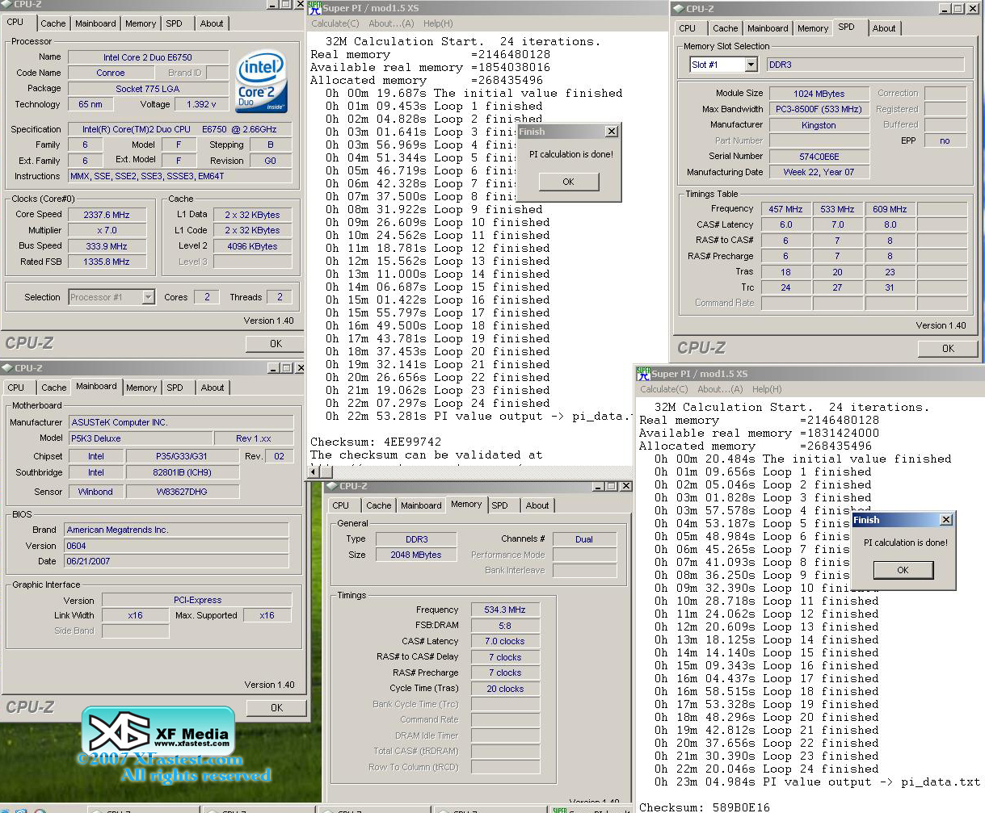
Task: Click the XF Media logo on desktop
Action: (158, 731)
